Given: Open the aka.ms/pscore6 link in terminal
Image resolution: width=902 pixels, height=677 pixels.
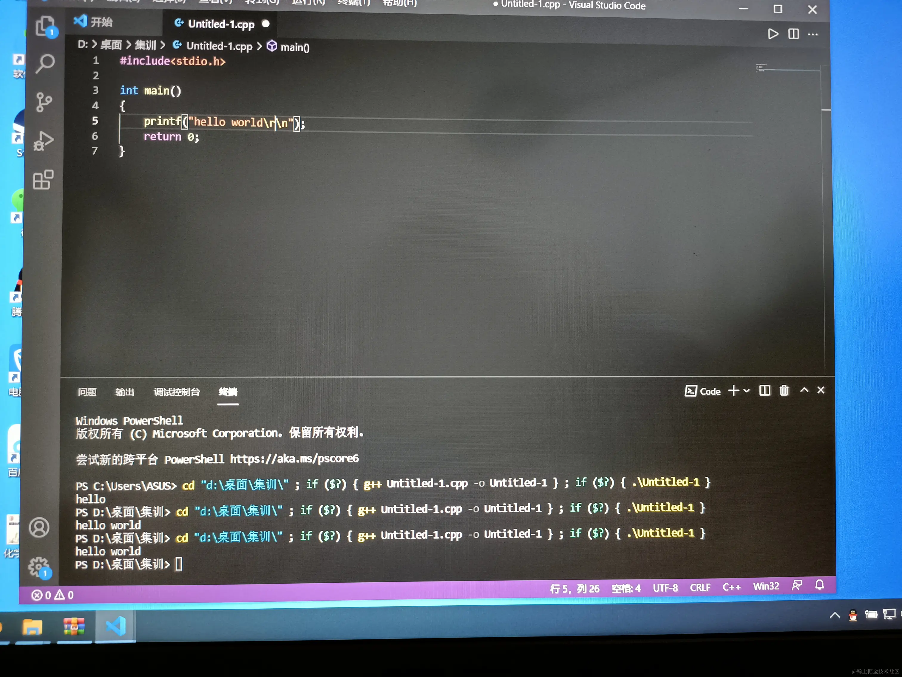Looking at the screenshot, I should tap(294, 459).
